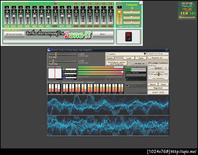This screenshot has width=198, height=155.
Task: Click the Register button
Action: click(158, 88)
